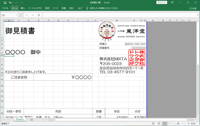Image resolution: width=200 pixels, height=126 pixels.
Task: Open the 校閲 tab
Action: pos(64,8)
